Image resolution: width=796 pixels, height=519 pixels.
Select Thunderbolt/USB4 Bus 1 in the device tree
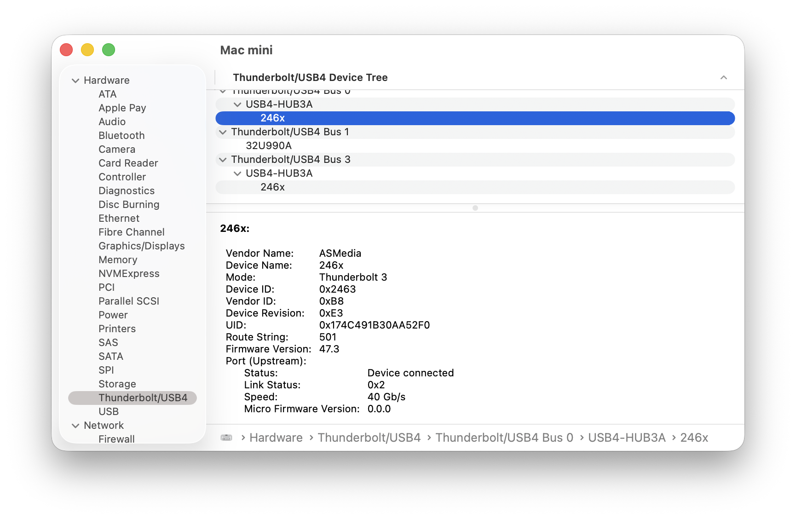[291, 132]
